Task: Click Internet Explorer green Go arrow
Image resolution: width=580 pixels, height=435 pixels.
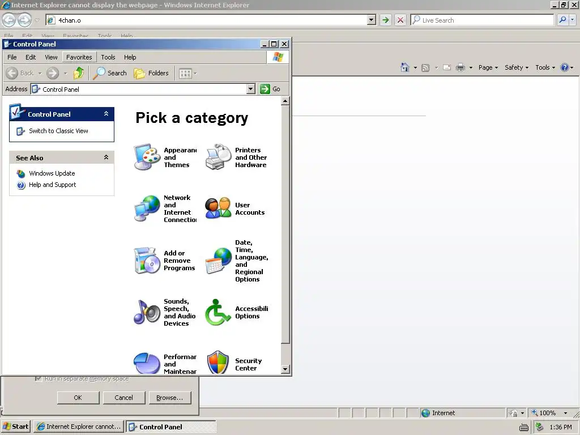Action: tap(385, 20)
